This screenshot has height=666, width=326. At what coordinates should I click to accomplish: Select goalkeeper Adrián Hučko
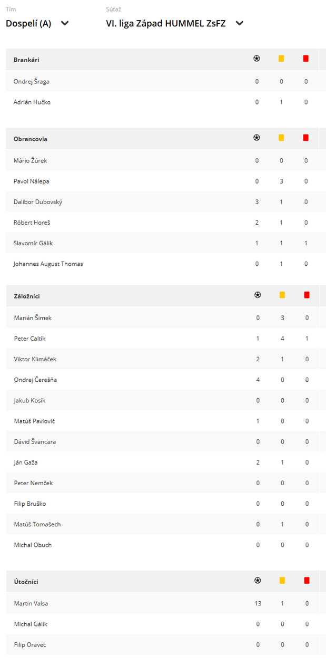coord(32,102)
